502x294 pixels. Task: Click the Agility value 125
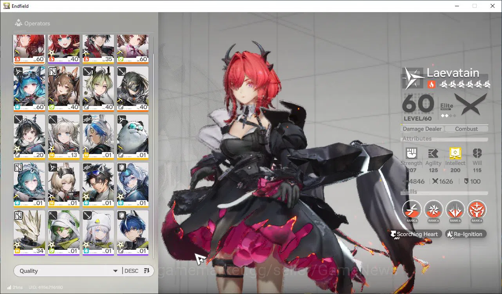tap(433, 170)
